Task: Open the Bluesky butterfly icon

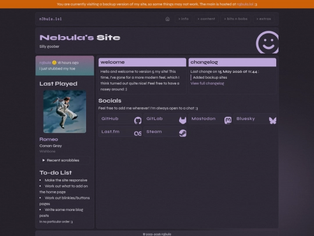Action: click(273, 121)
